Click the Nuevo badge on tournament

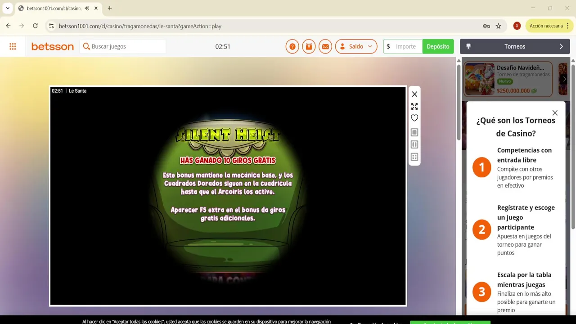[x=505, y=81]
